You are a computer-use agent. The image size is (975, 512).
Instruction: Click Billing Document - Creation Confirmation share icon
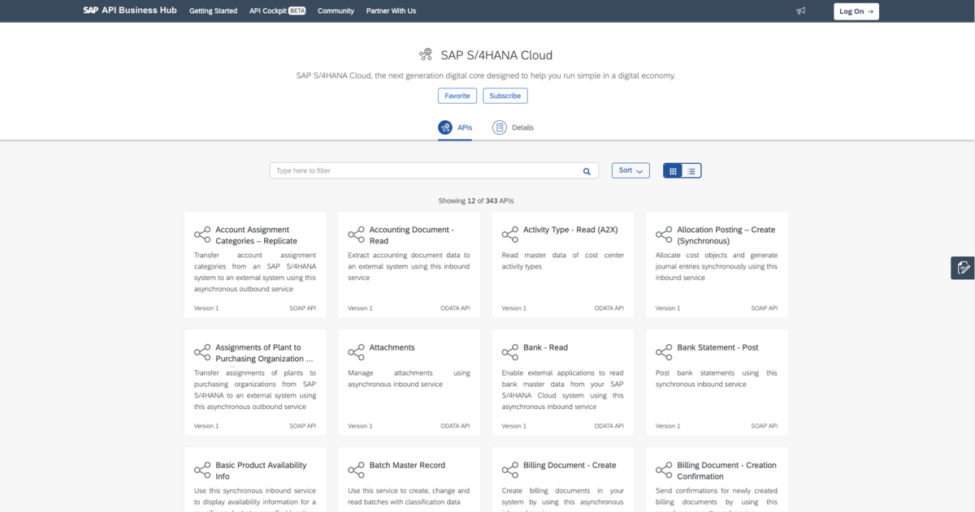664,470
